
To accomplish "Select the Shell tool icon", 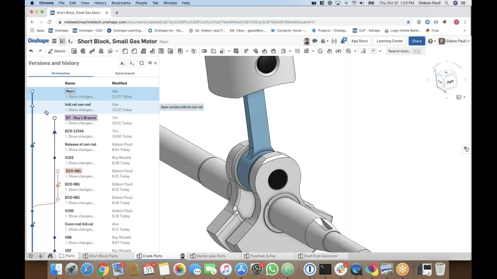I will tap(162, 51).
